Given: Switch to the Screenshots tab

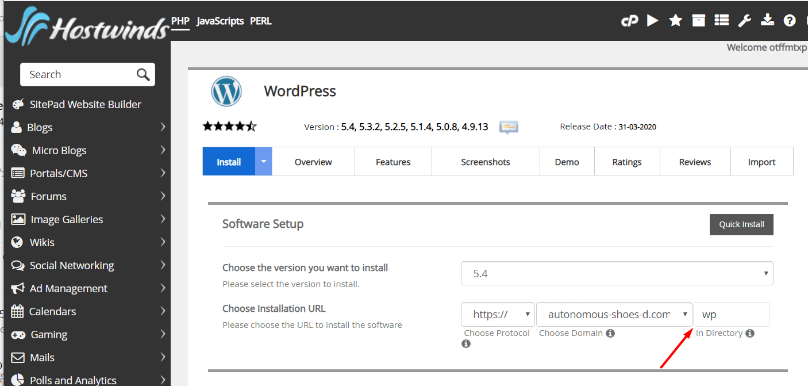Looking at the screenshot, I should [x=485, y=162].
